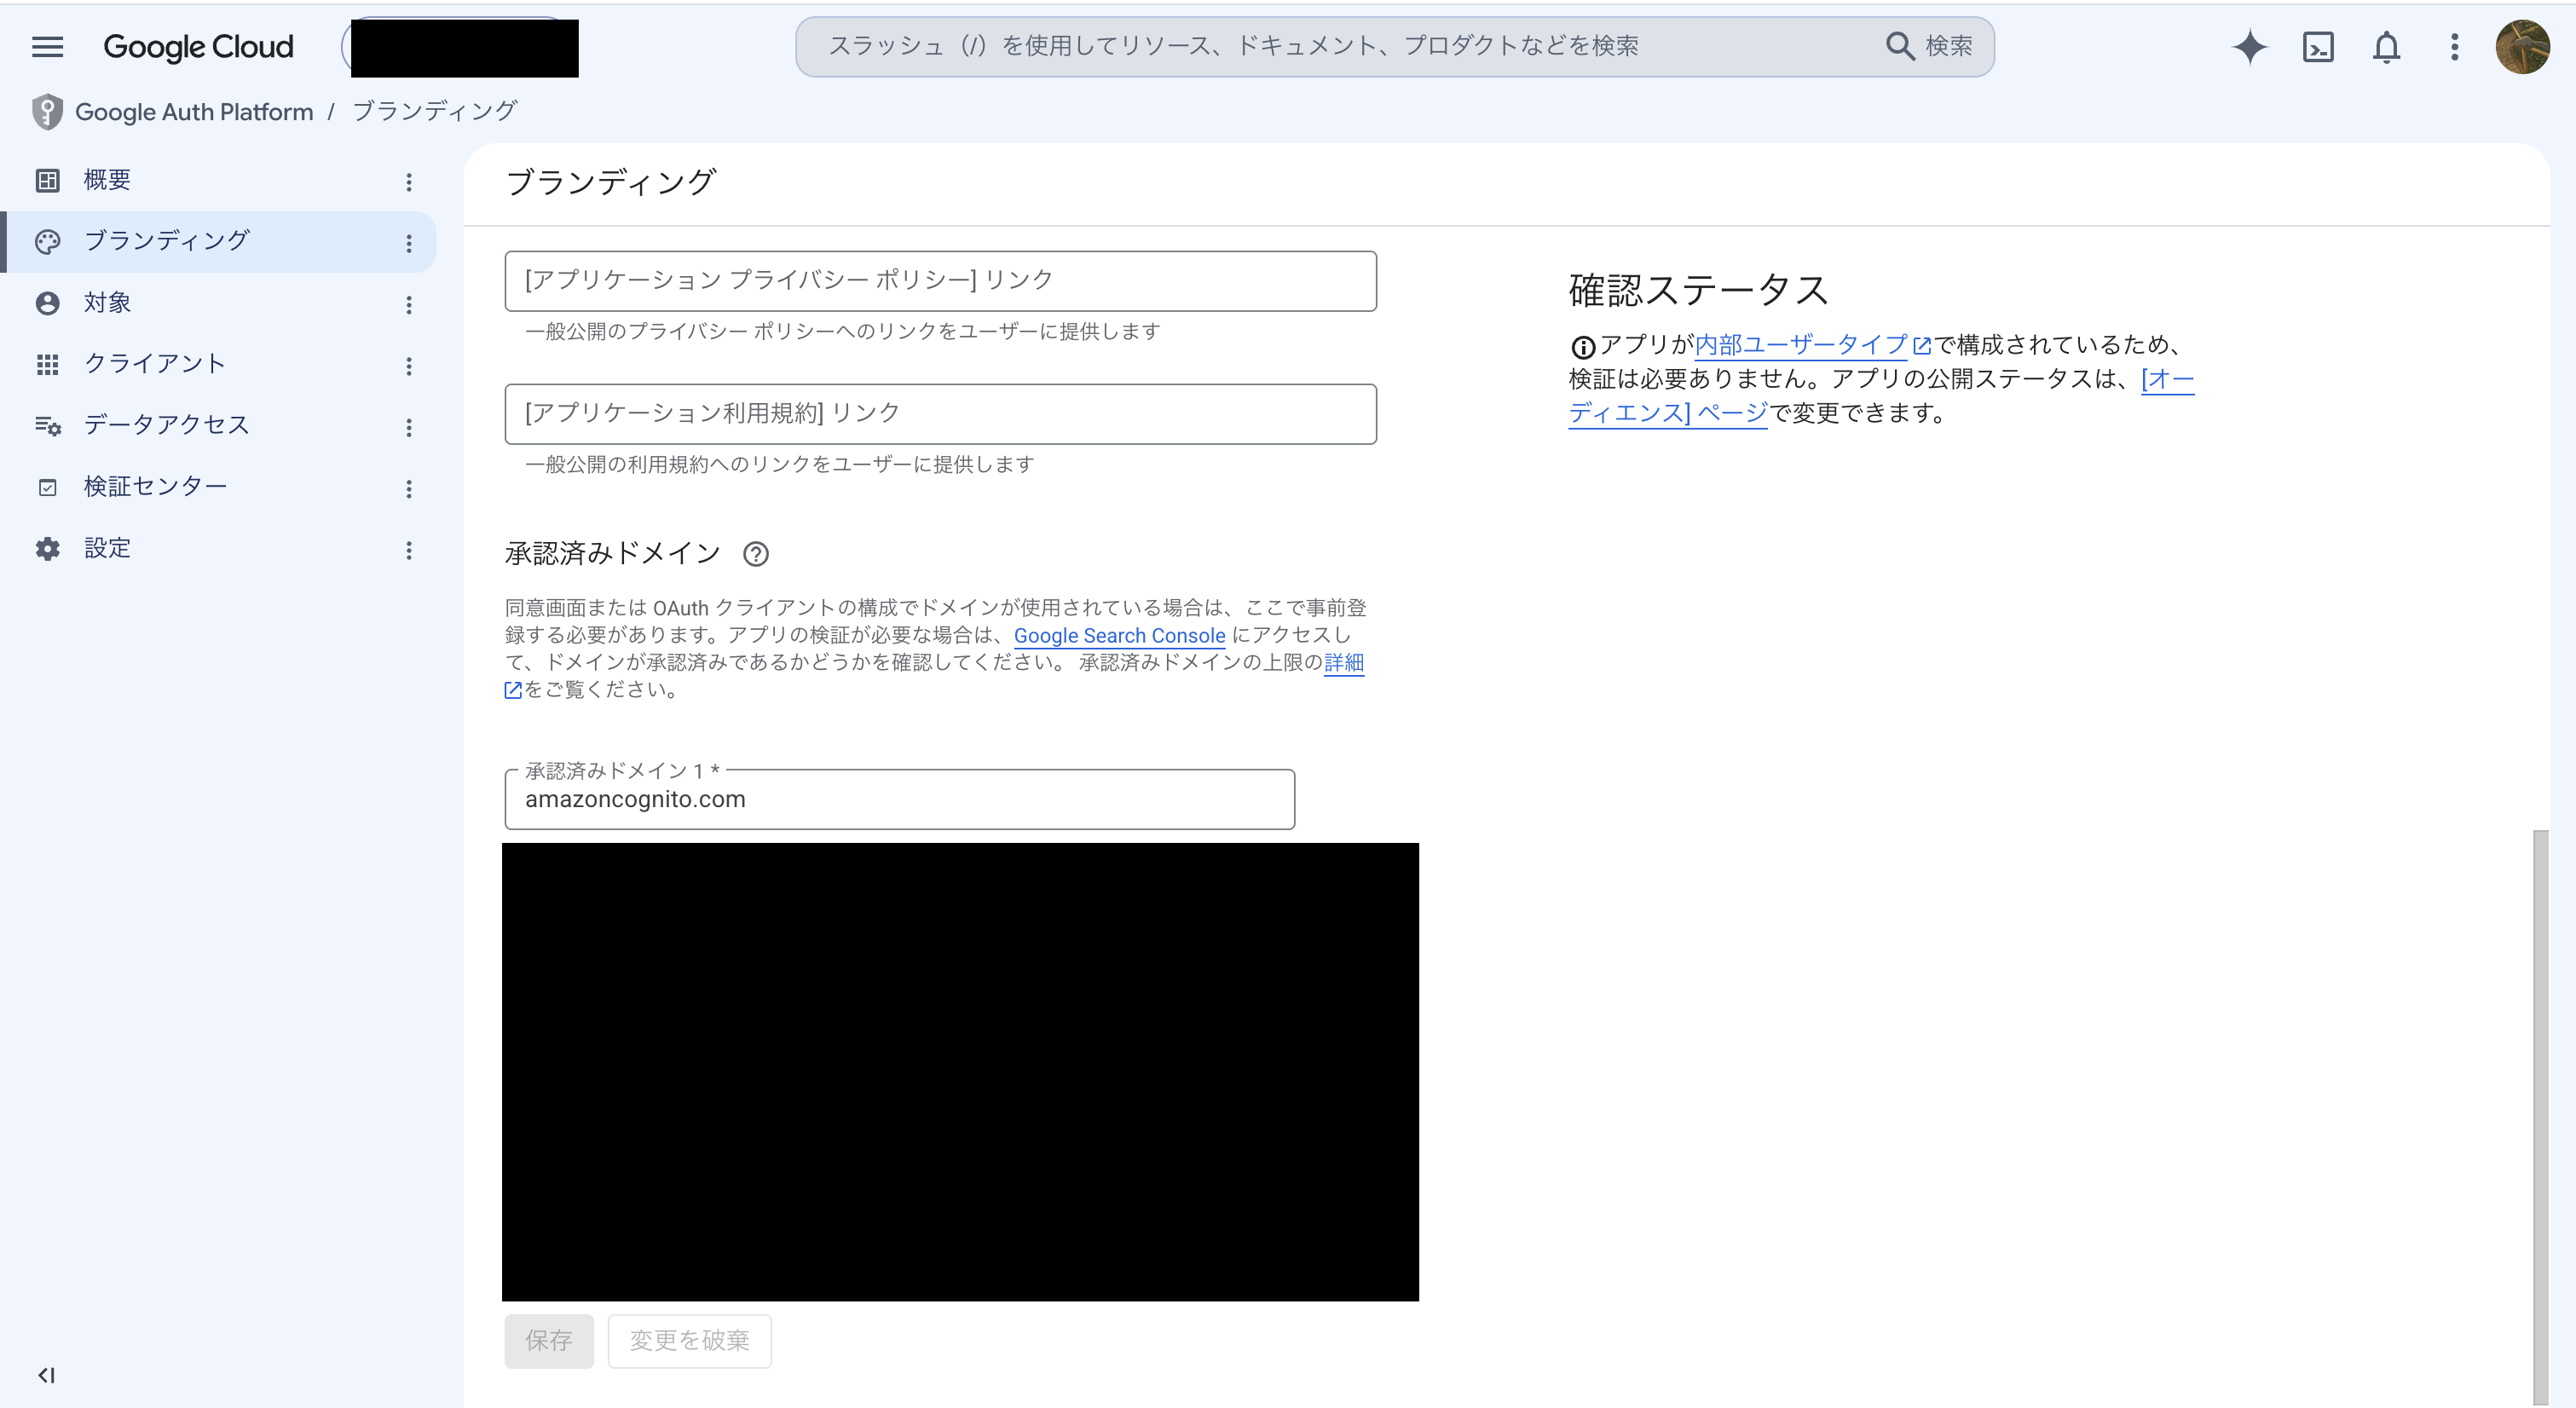Click the 確認ステータス heading
Screen dimensions: 2576x1408
pyautogui.click(x=1698, y=291)
